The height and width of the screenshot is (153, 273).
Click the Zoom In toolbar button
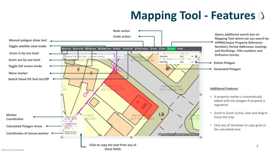(66, 49)
